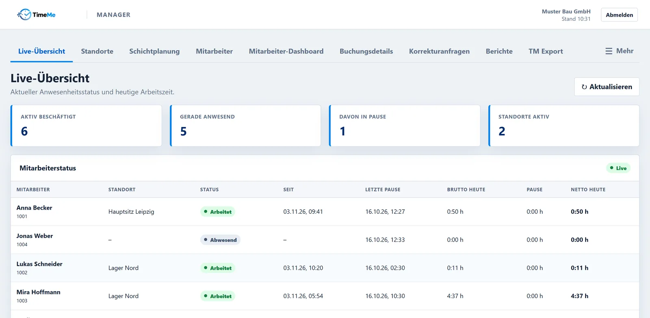Click the Gerade Anwesend card

(245, 126)
